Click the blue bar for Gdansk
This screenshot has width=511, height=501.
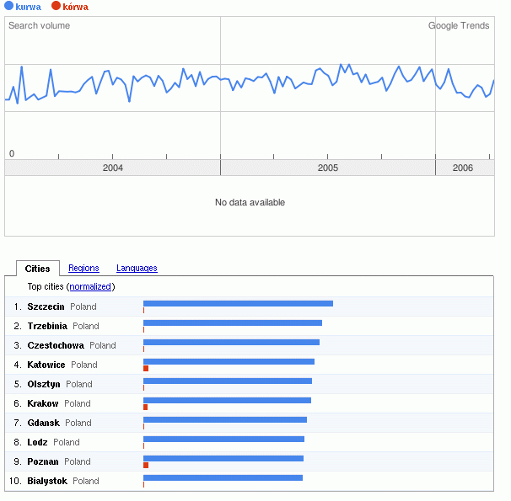point(225,419)
